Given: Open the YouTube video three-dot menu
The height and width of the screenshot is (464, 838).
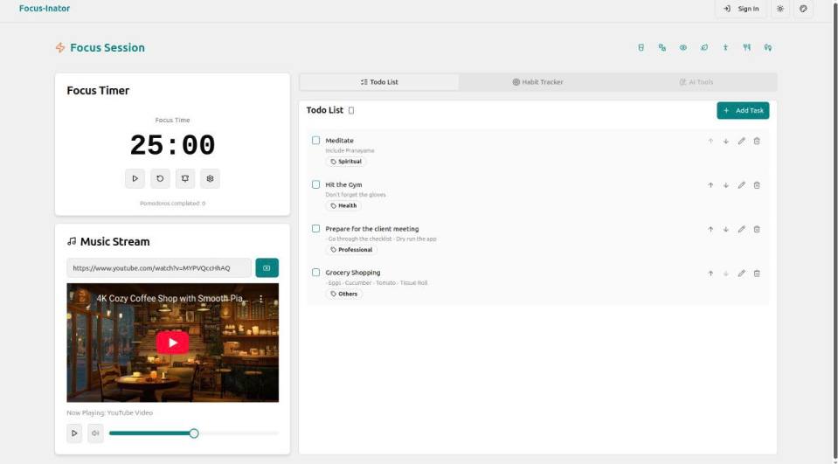Looking at the screenshot, I should coord(260,299).
